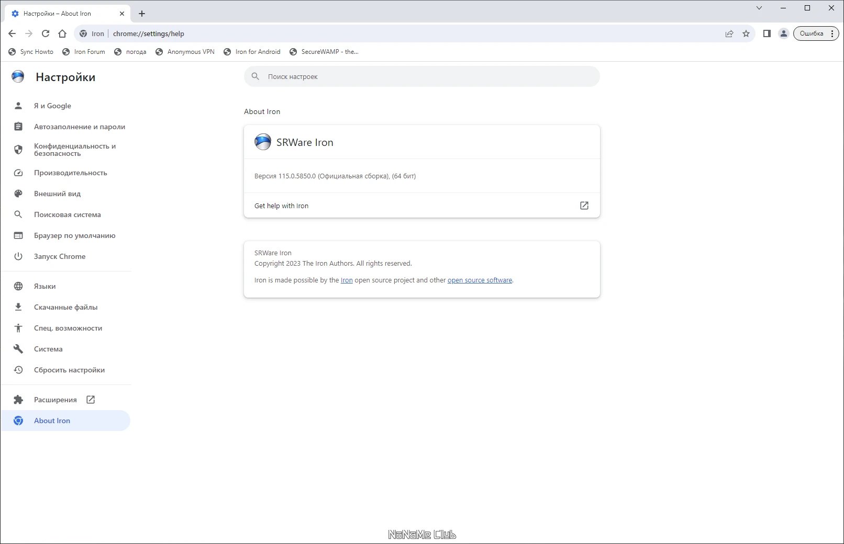Open the three-dot browser menu

coord(832,33)
